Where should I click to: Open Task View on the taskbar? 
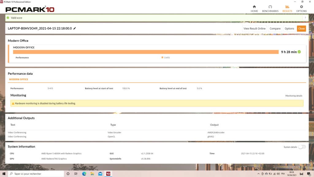[x=76, y=174]
